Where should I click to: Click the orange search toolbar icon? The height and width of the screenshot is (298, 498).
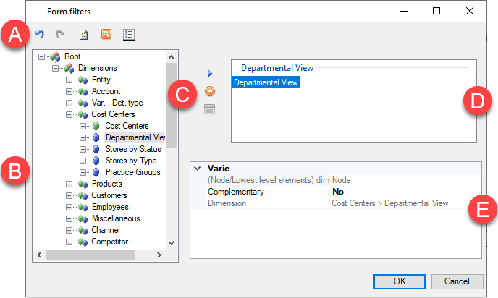[x=106, y=34]
